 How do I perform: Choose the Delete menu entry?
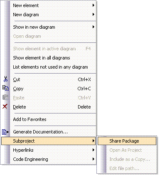(49, 107)
